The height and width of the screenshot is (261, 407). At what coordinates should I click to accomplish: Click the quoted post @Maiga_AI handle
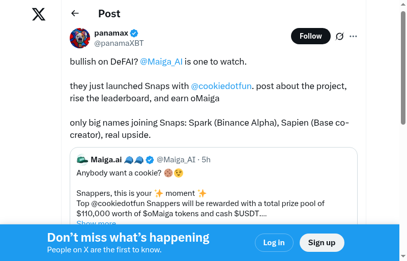pos(176,160)
